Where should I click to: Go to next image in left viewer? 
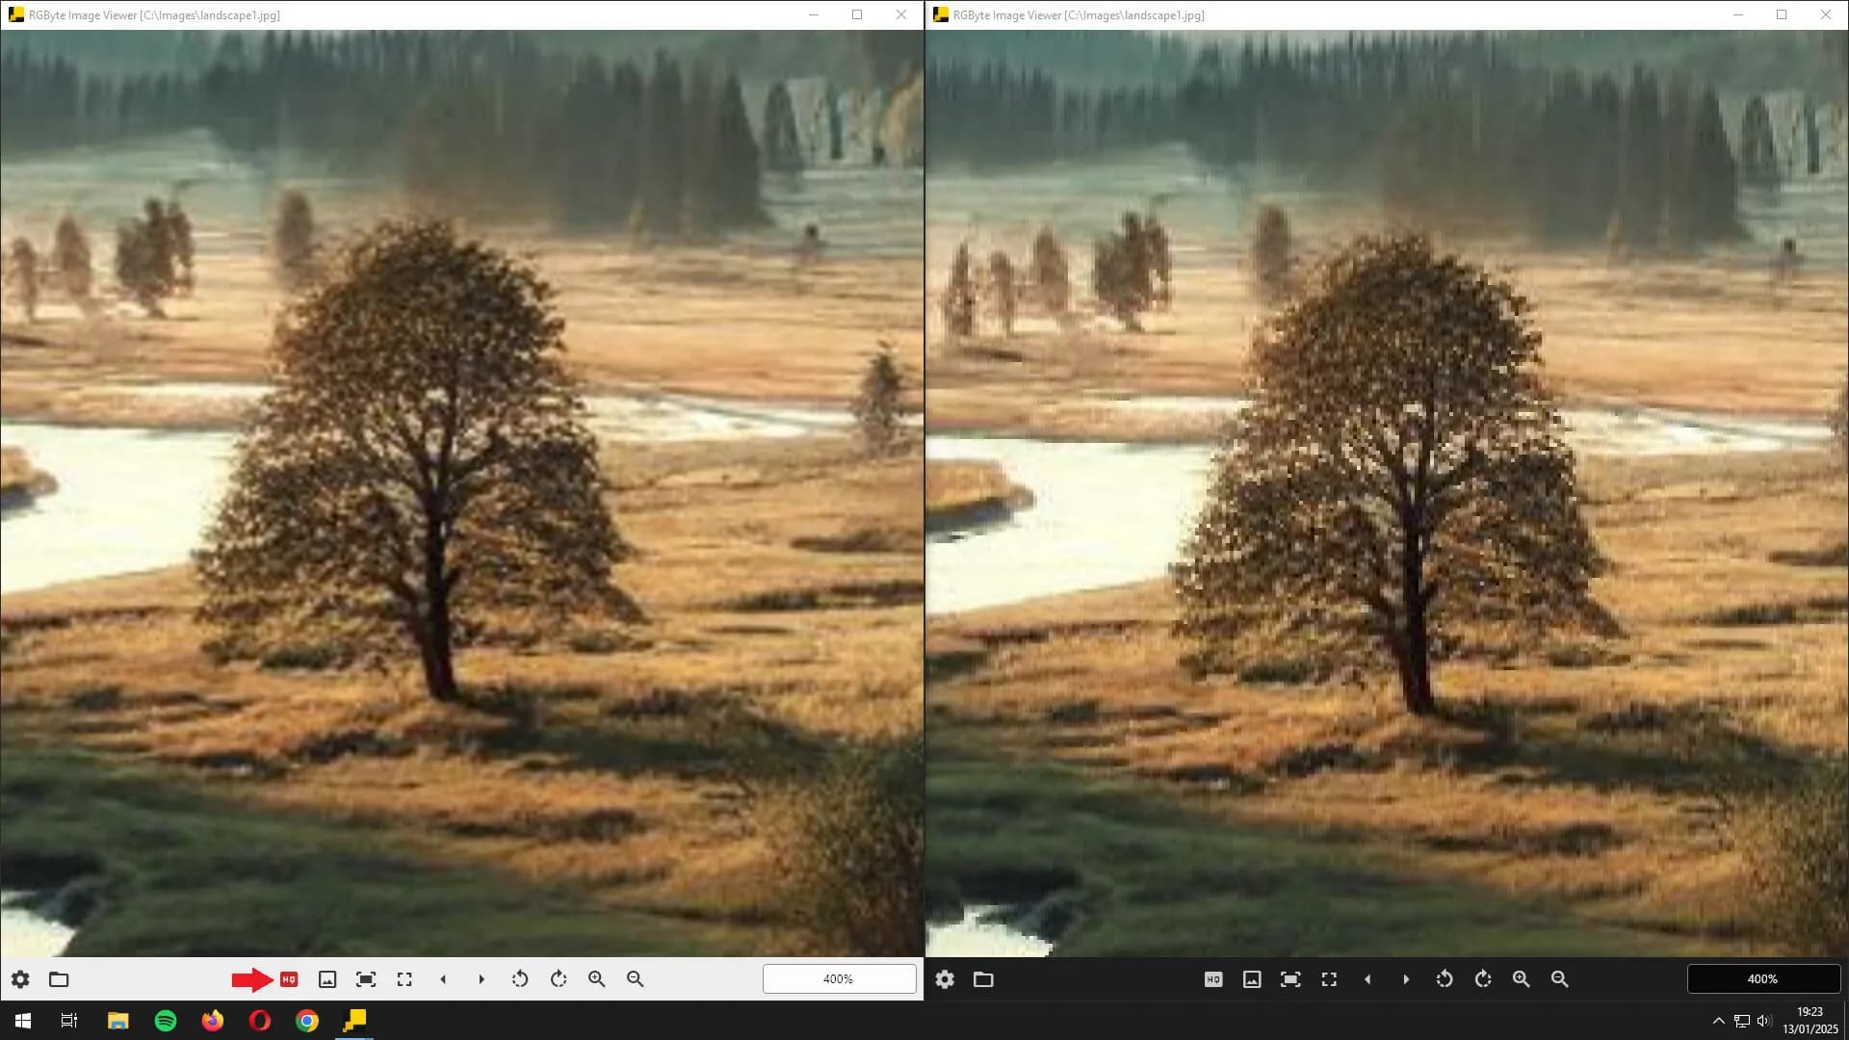[482, 979]
